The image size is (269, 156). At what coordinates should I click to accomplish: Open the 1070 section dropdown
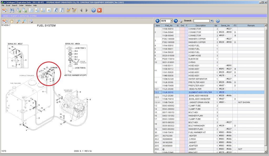click(x=171, y=21)
